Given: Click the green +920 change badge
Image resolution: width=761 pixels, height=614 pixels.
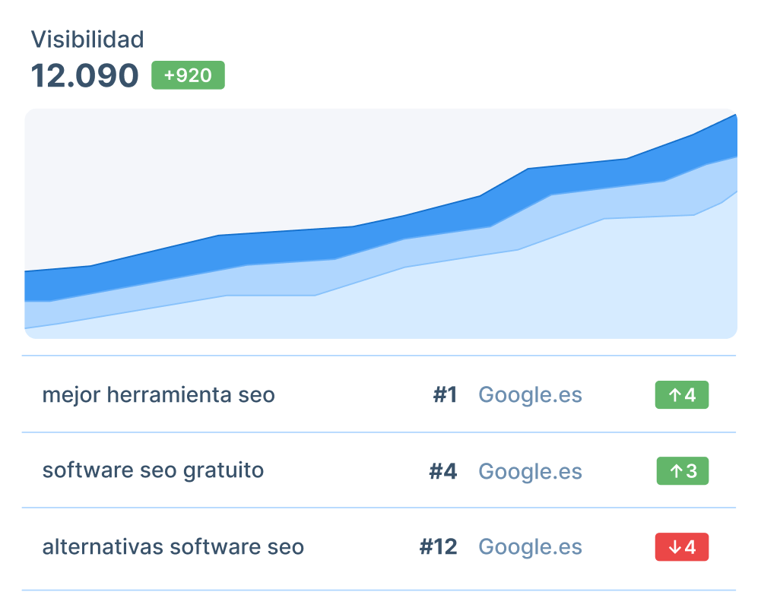Looking at the screenshot, I should [188, 75].
